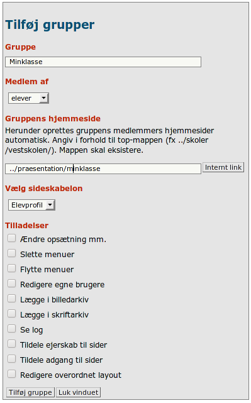
Task: Click the arrow on the elever combo box
Action: (43, 98)
